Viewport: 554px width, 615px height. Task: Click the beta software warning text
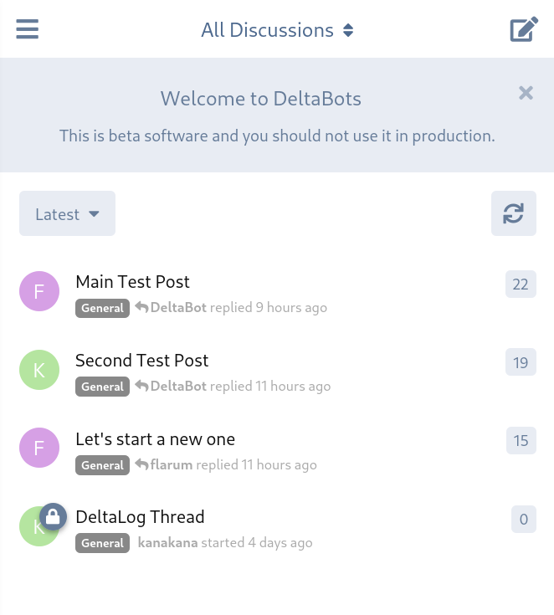point(277,136)
